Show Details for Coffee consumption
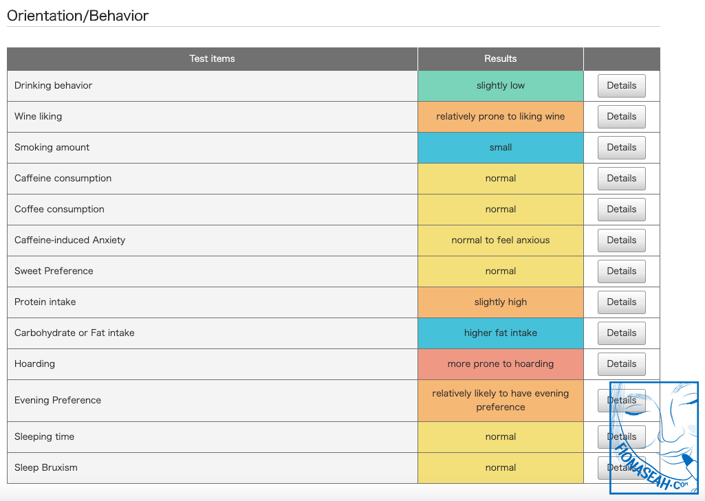 621,210
